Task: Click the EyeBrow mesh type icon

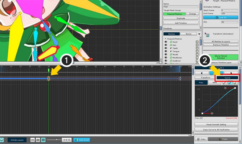Action: [171, 61]
